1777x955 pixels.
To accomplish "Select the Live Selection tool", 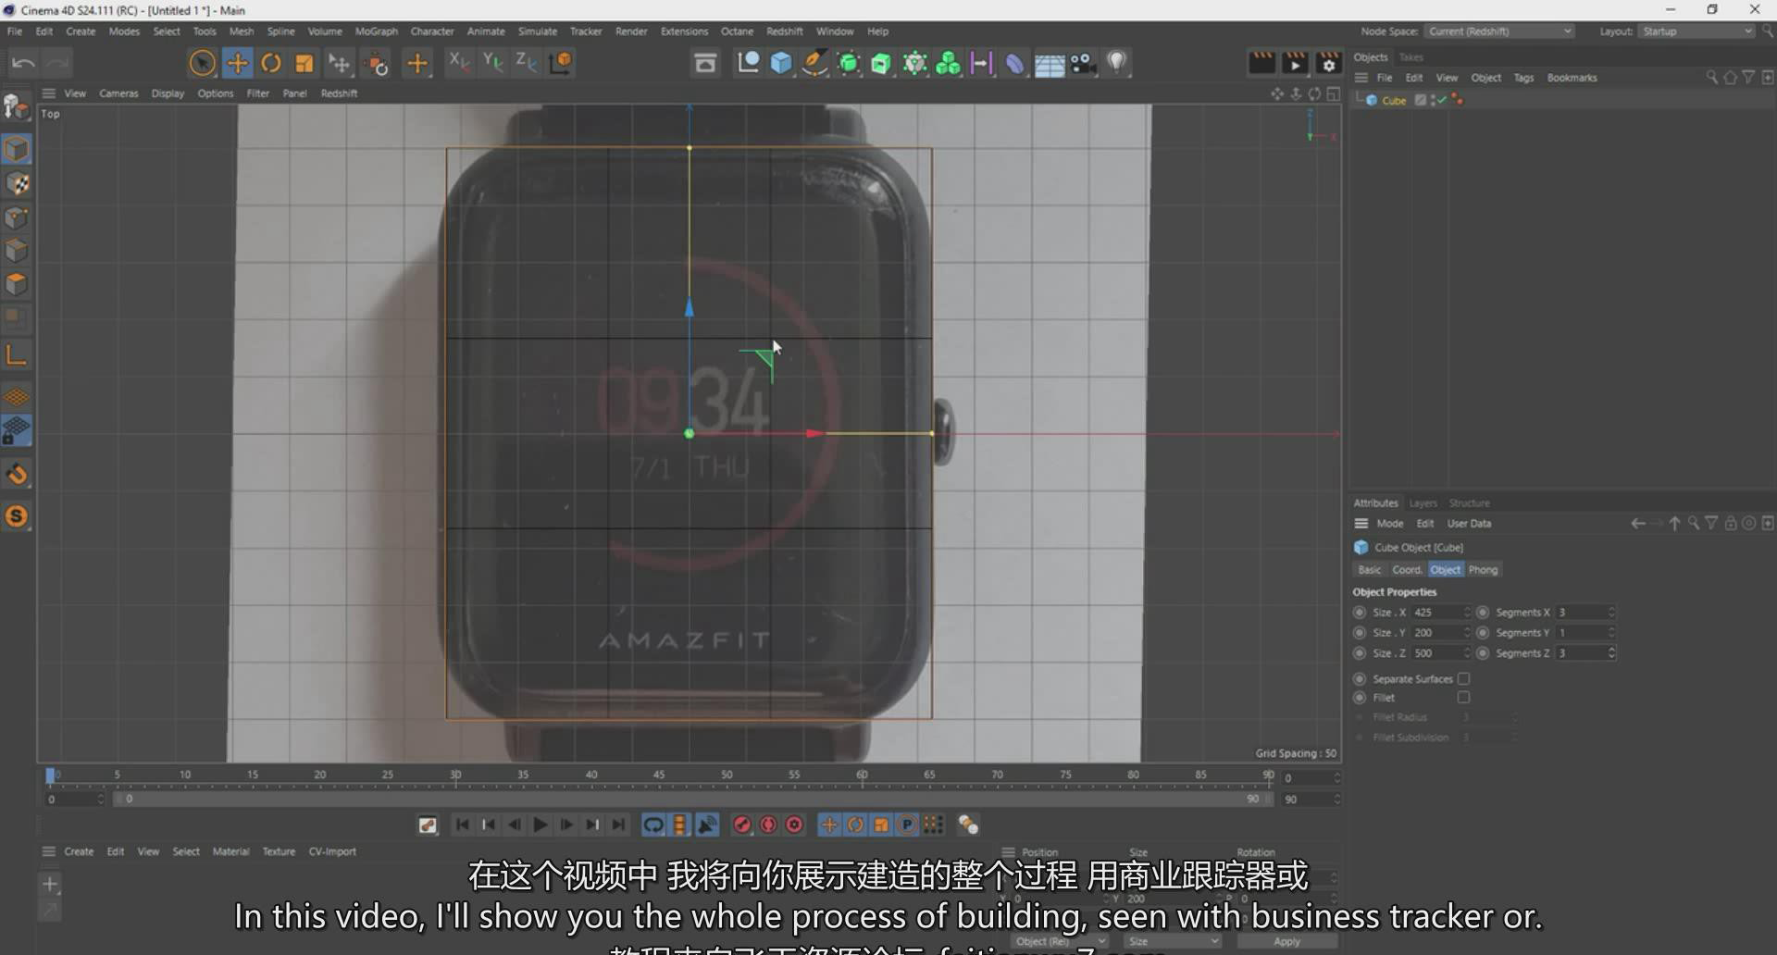I will coord(202,63).
